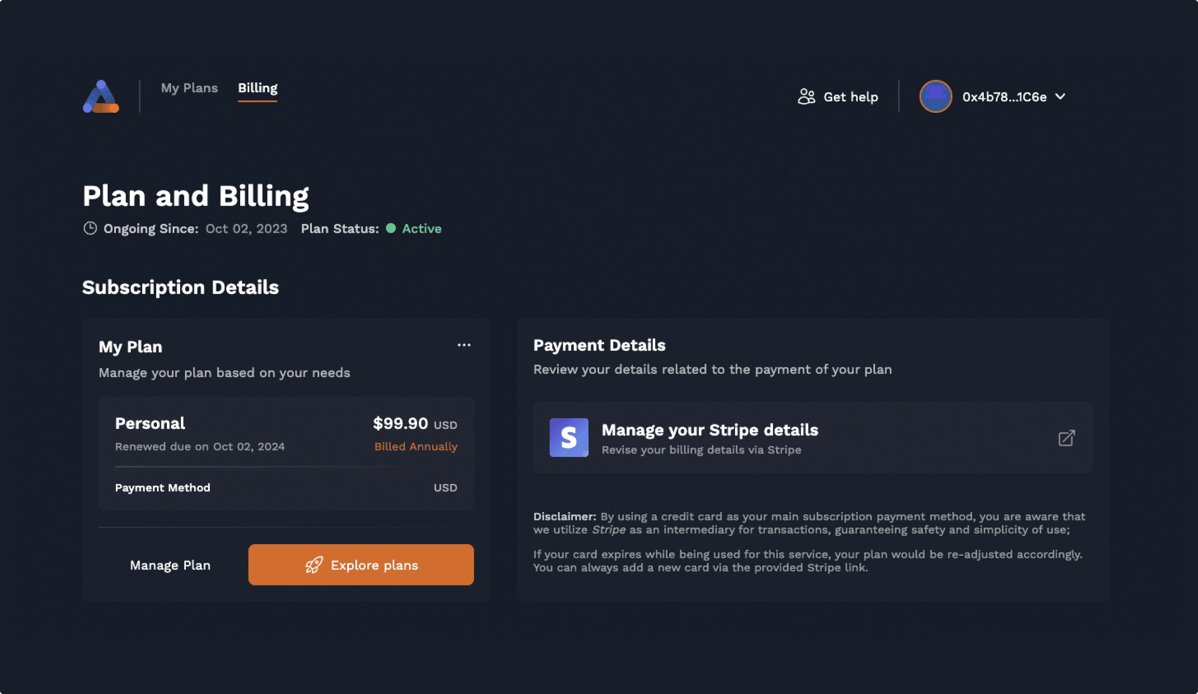Click the green Active status dot
Screen dimensions: 1198x694
coord(390,229)
